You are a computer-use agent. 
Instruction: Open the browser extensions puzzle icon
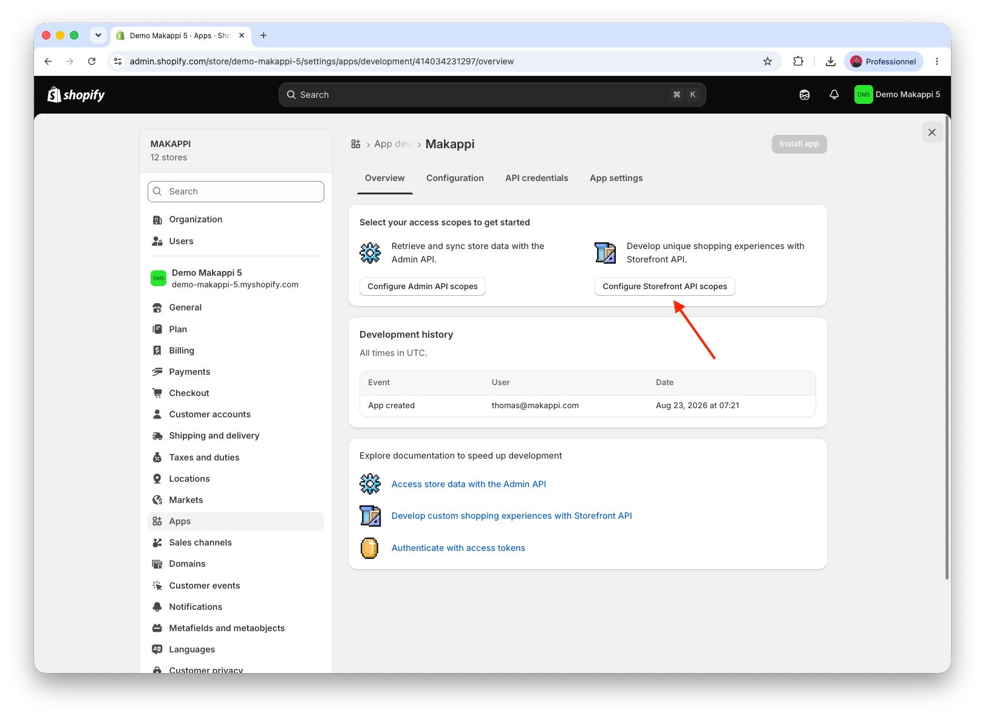click(x=798, y=61)
